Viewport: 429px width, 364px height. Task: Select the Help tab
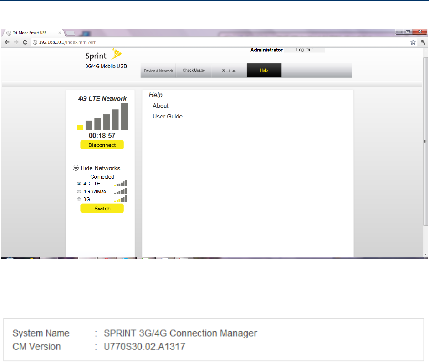pyautogui.click(x=264, y=70)
